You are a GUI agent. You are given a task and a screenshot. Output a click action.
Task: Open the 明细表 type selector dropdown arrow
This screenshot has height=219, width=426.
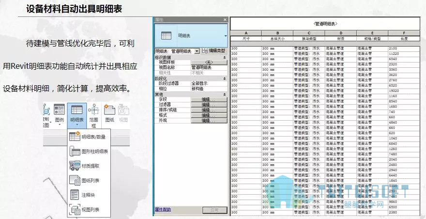tap(226, 36)
